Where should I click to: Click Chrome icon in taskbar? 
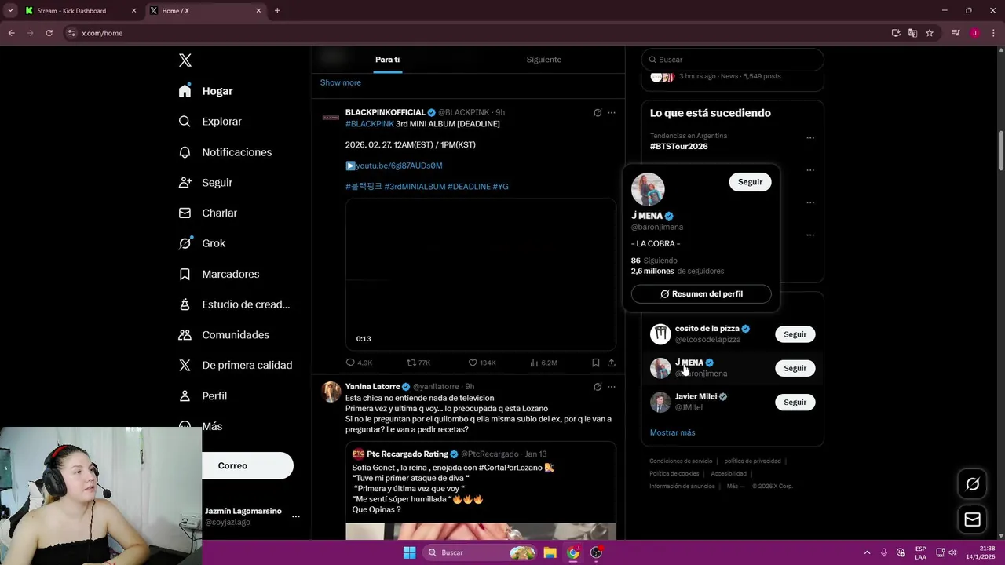click(573, 552)
